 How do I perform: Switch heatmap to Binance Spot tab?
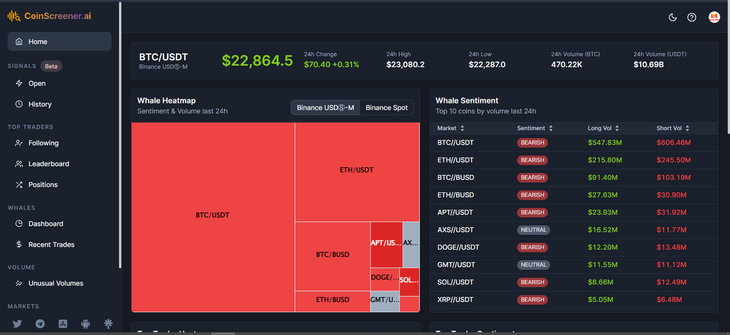point(386,107)
